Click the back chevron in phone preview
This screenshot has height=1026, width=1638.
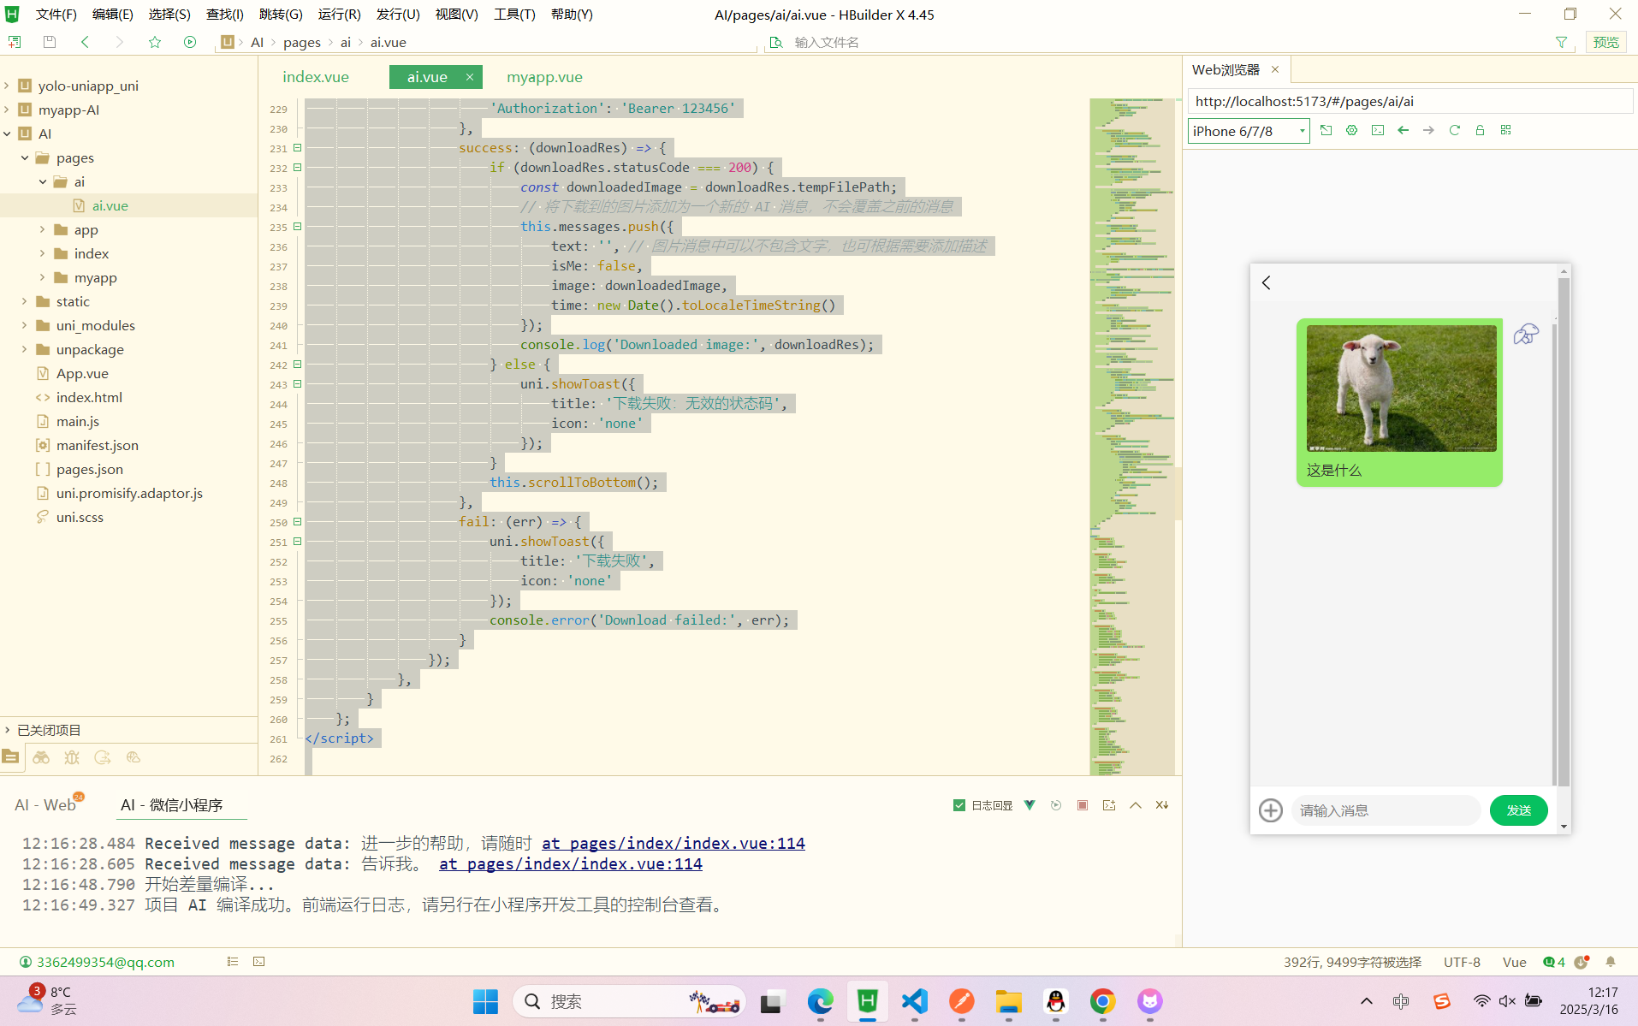[x=1267, y=282]
